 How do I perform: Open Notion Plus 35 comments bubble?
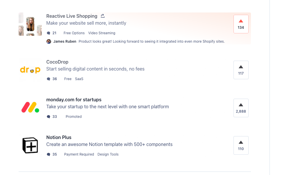49,154
